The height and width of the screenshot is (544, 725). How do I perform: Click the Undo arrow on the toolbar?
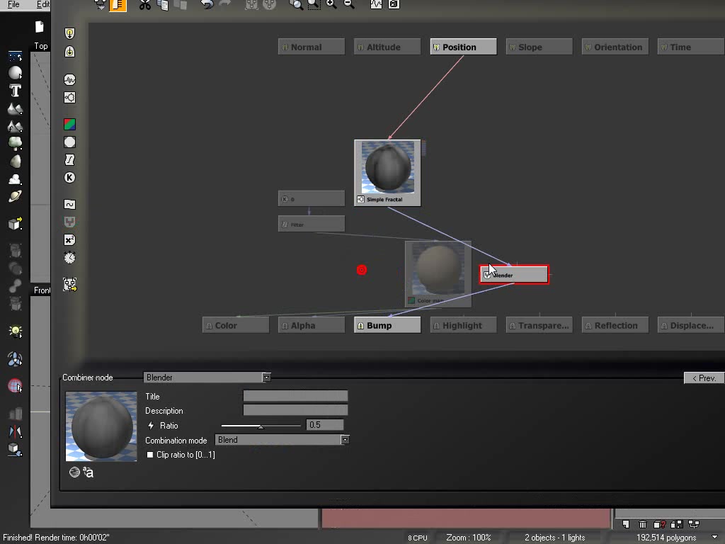click(x=208, y=5)
